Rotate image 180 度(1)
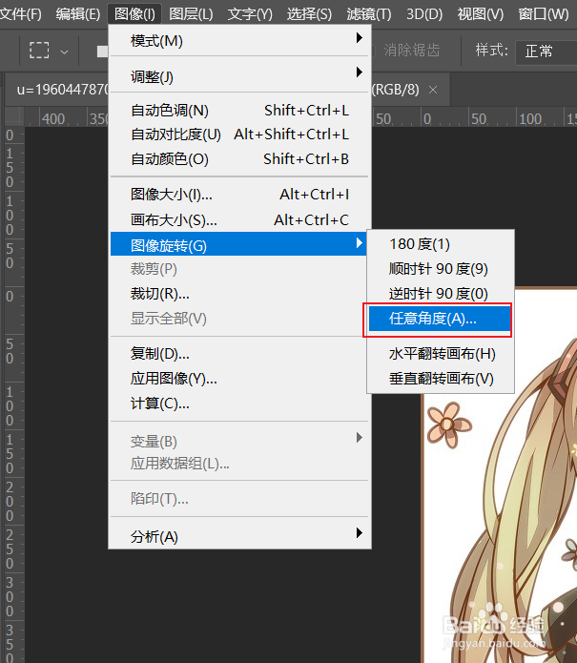 tap(440, 244)
